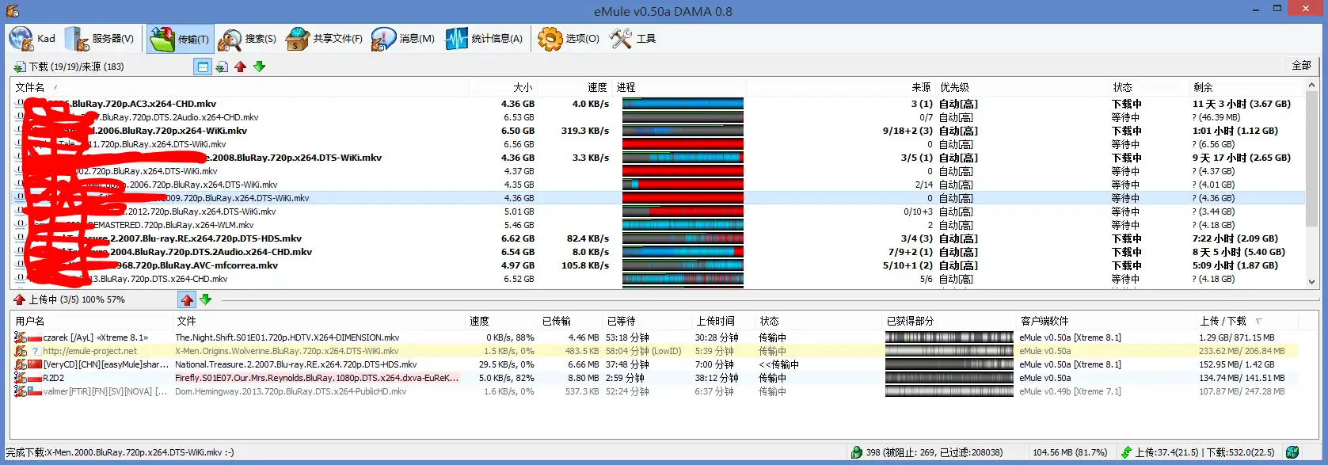Sort downloads by 大小 size column

coord(504,87)
